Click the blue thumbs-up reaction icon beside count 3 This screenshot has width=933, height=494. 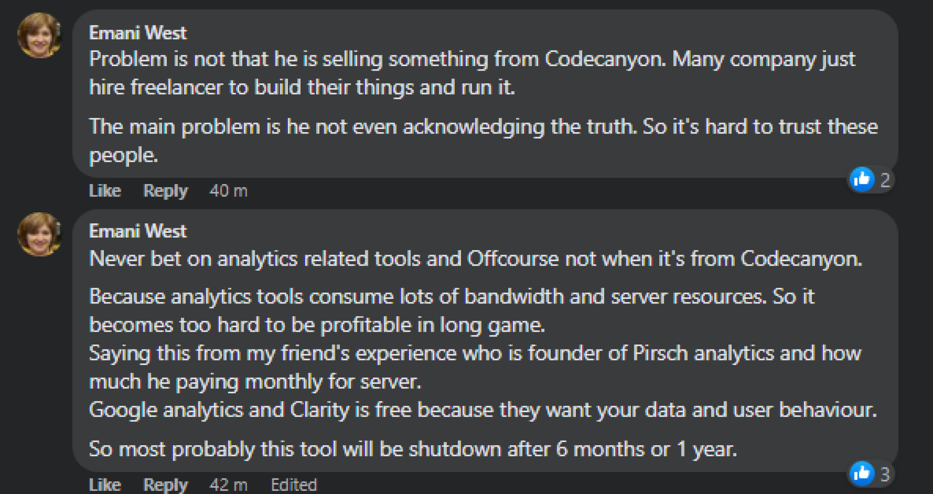click(861, 474)
